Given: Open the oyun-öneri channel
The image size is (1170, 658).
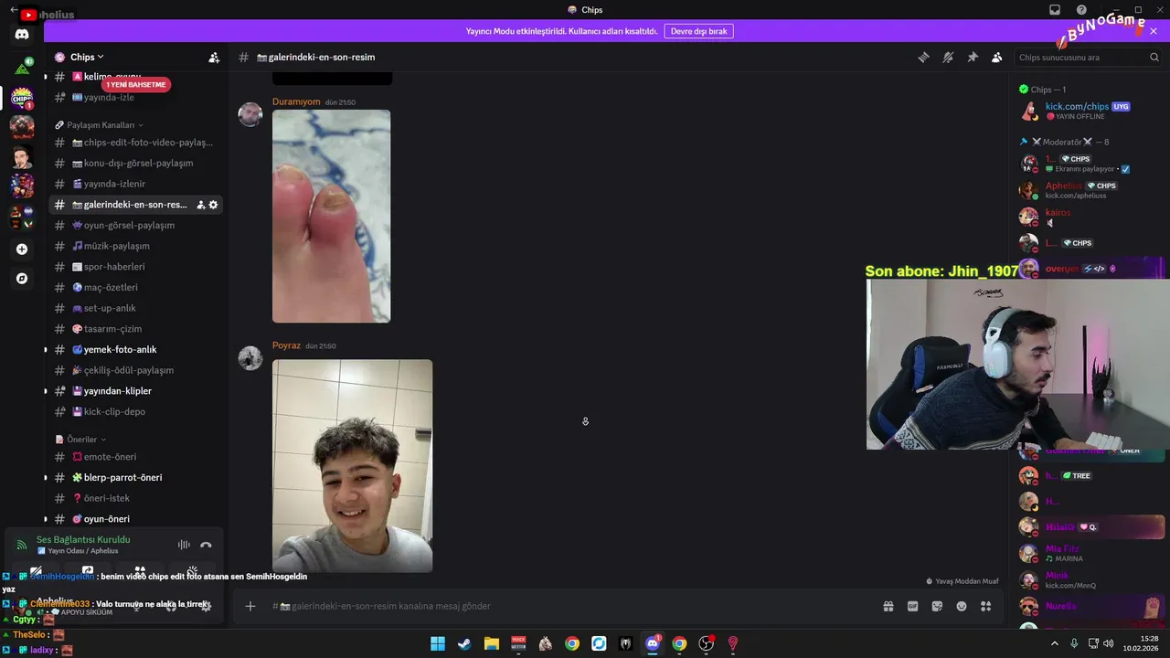Looking at the screenshot, I should pyautogui.click(x=135, y=519).
